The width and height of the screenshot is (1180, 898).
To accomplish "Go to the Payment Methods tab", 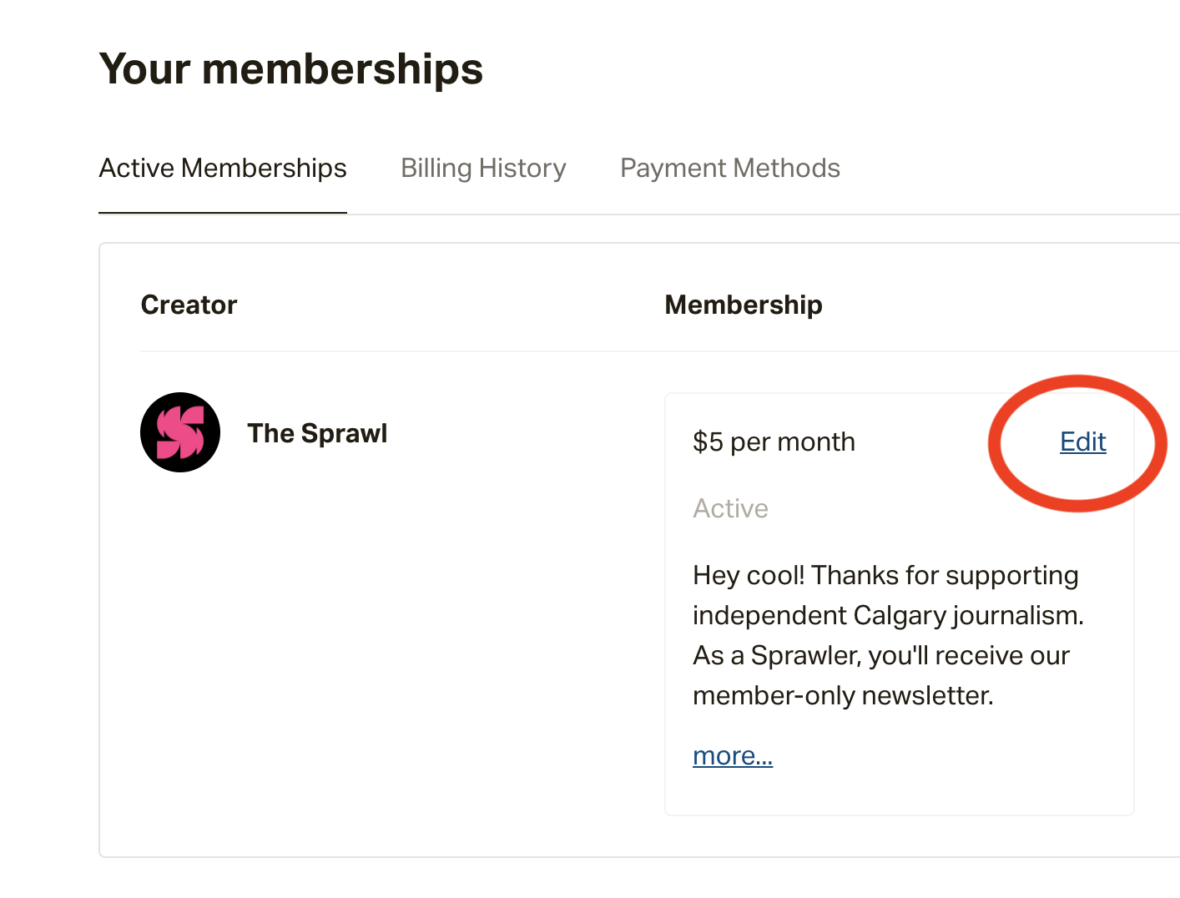I will point(730,169).
